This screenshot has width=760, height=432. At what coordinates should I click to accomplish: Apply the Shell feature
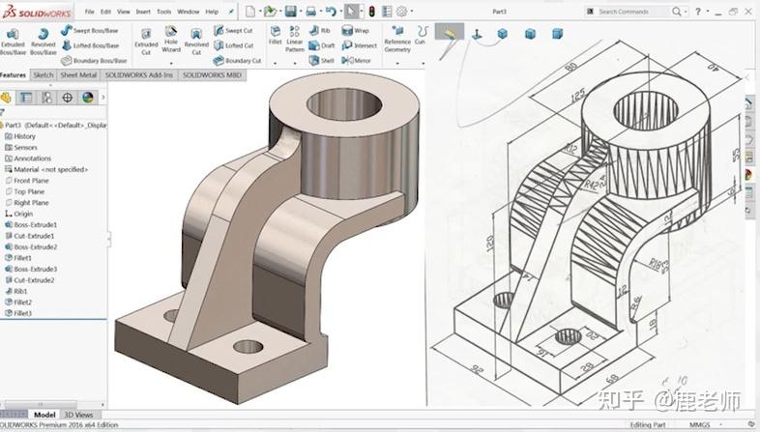coord(321,60)
